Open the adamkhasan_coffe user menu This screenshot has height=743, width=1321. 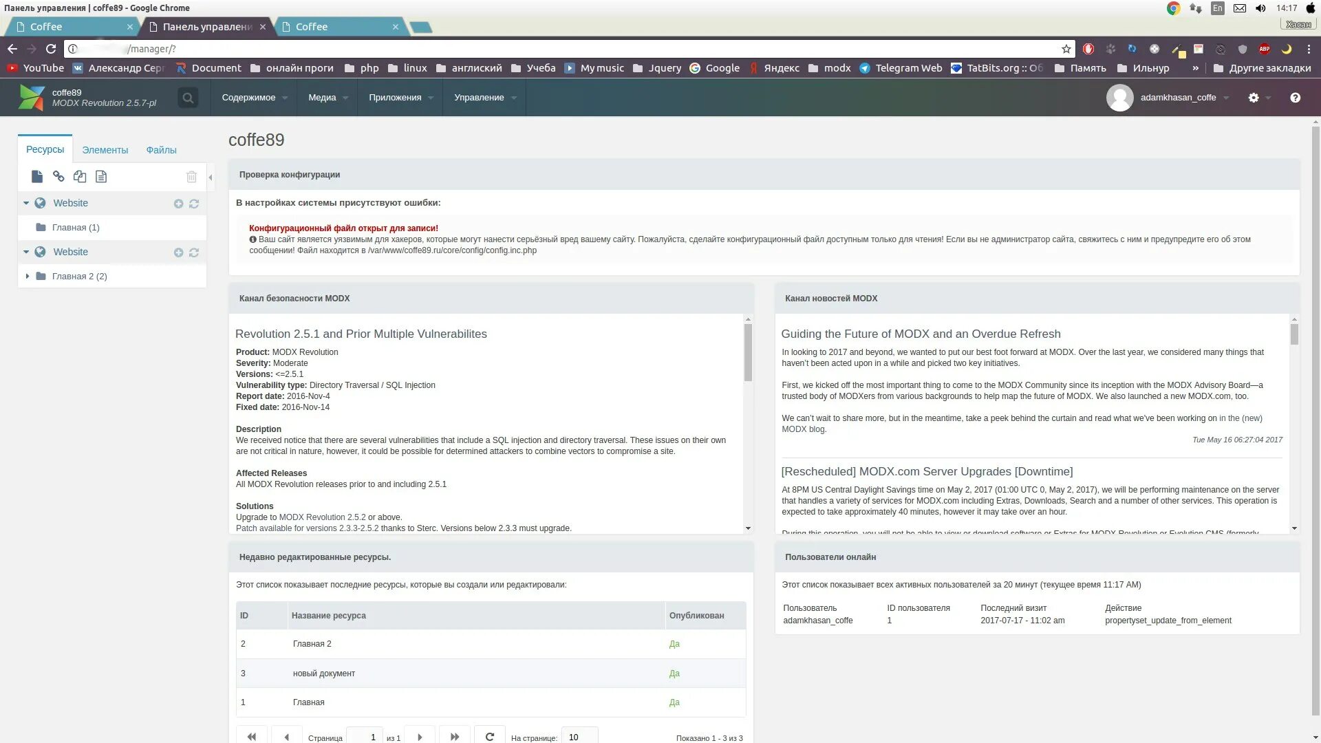pyautogui.click(x=1177, y=98)
